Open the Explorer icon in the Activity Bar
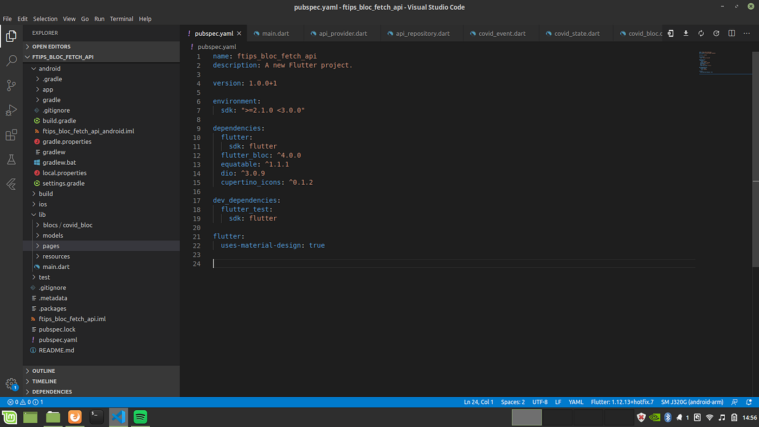This screenshot has width=759, height=427. coord(11,35)
